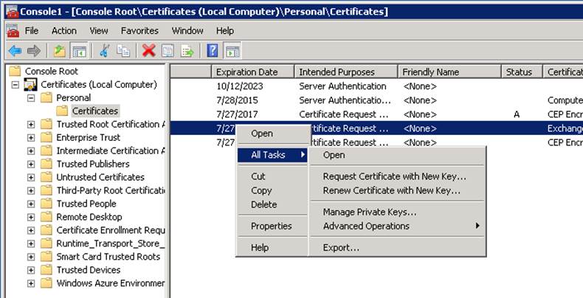Click the Export List toolbar icon

(187, 51)
